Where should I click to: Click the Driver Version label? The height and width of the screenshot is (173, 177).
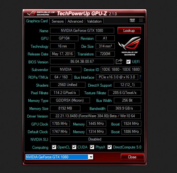click(38, 116)
